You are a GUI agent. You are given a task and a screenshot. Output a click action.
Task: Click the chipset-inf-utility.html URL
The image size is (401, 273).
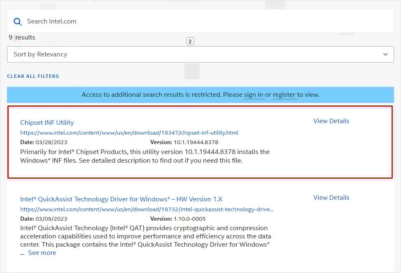pyautogui.click(x=129, y=133)
